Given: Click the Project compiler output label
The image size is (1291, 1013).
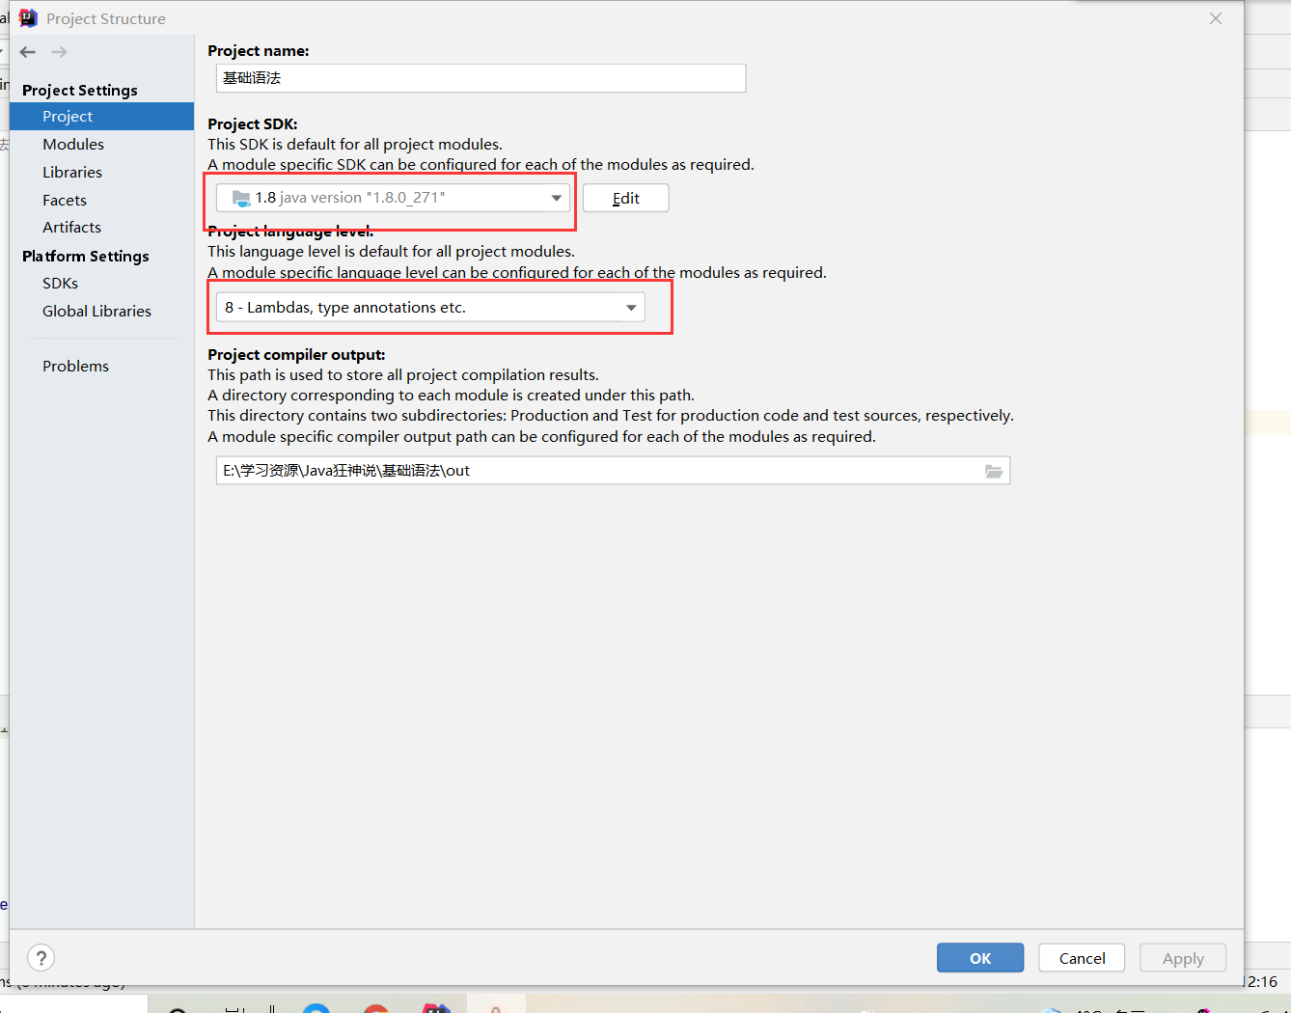Looking at the screenshot, I should (296, 354).
